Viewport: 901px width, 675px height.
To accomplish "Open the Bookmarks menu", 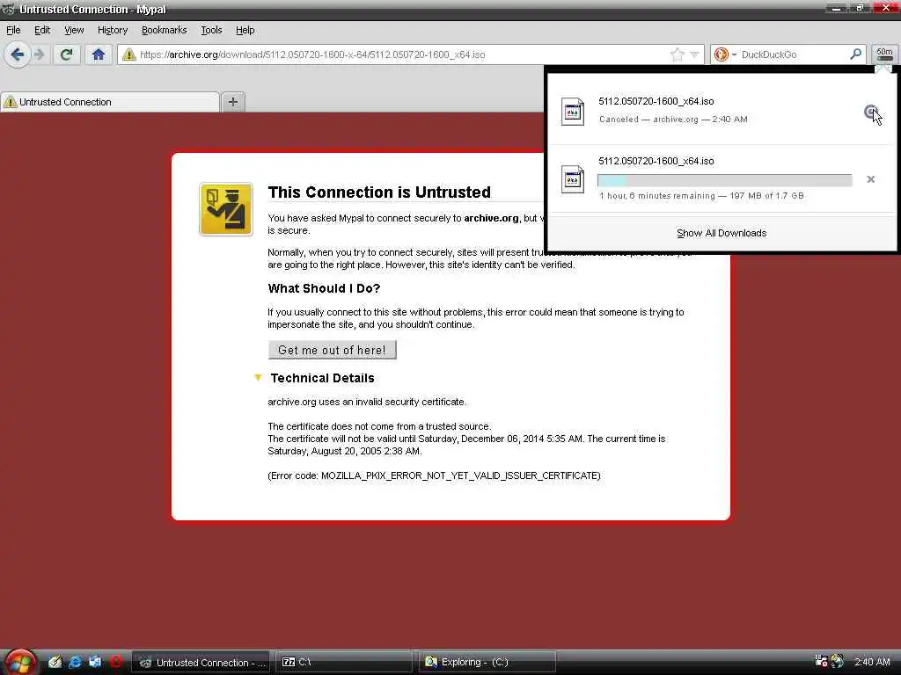I will 164,31.
